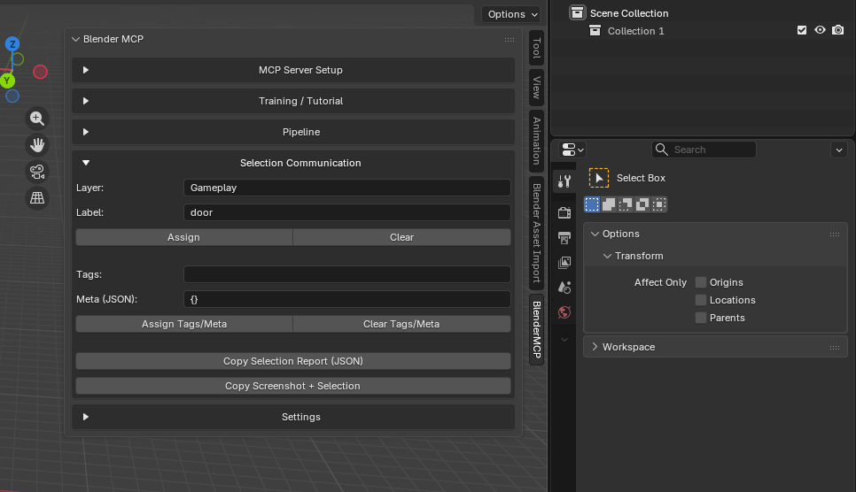
Task: Click the Scene Collection icon
Action: point(577,12)
